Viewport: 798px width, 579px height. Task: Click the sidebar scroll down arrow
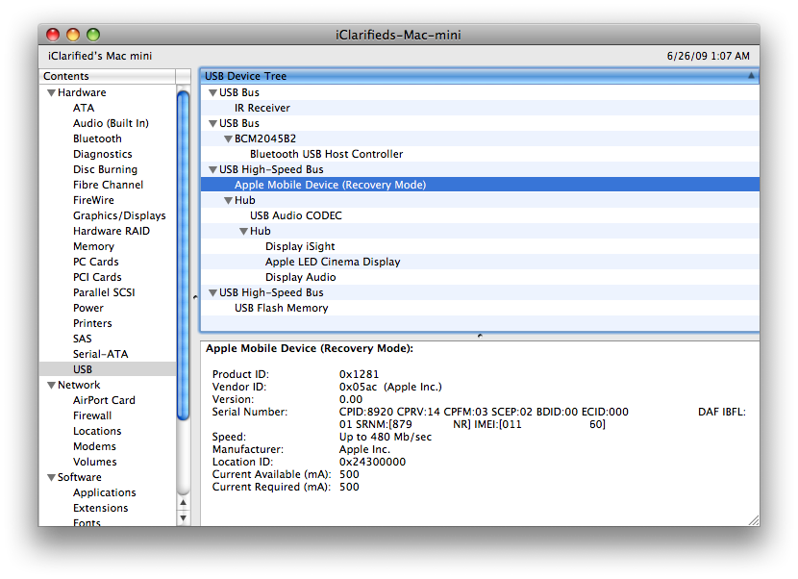pyautogui.click(x=183, y=517)
